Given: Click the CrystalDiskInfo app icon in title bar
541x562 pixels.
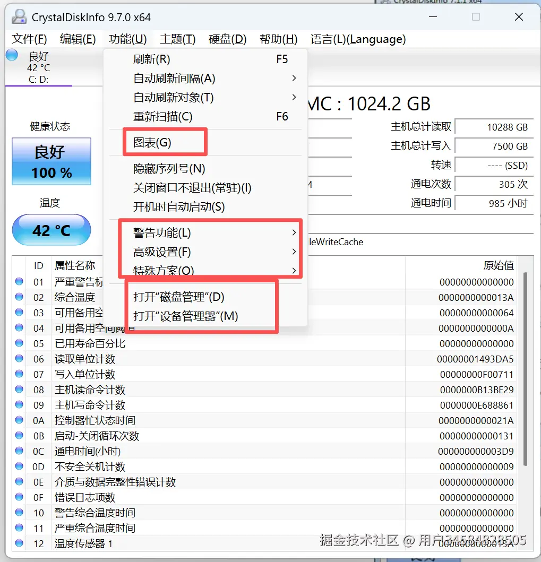Looking at the screenshot, I should coord(19,16).
